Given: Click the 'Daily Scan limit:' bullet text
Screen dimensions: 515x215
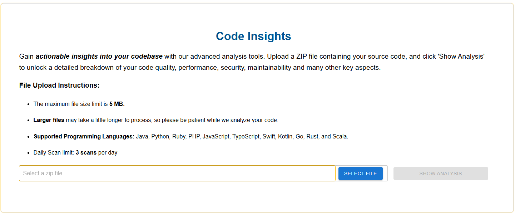Looking at the screenshot, I should click(54, 153).
